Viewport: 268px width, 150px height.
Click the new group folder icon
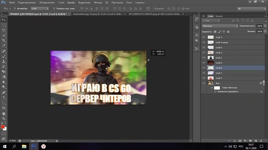(250, 141)
